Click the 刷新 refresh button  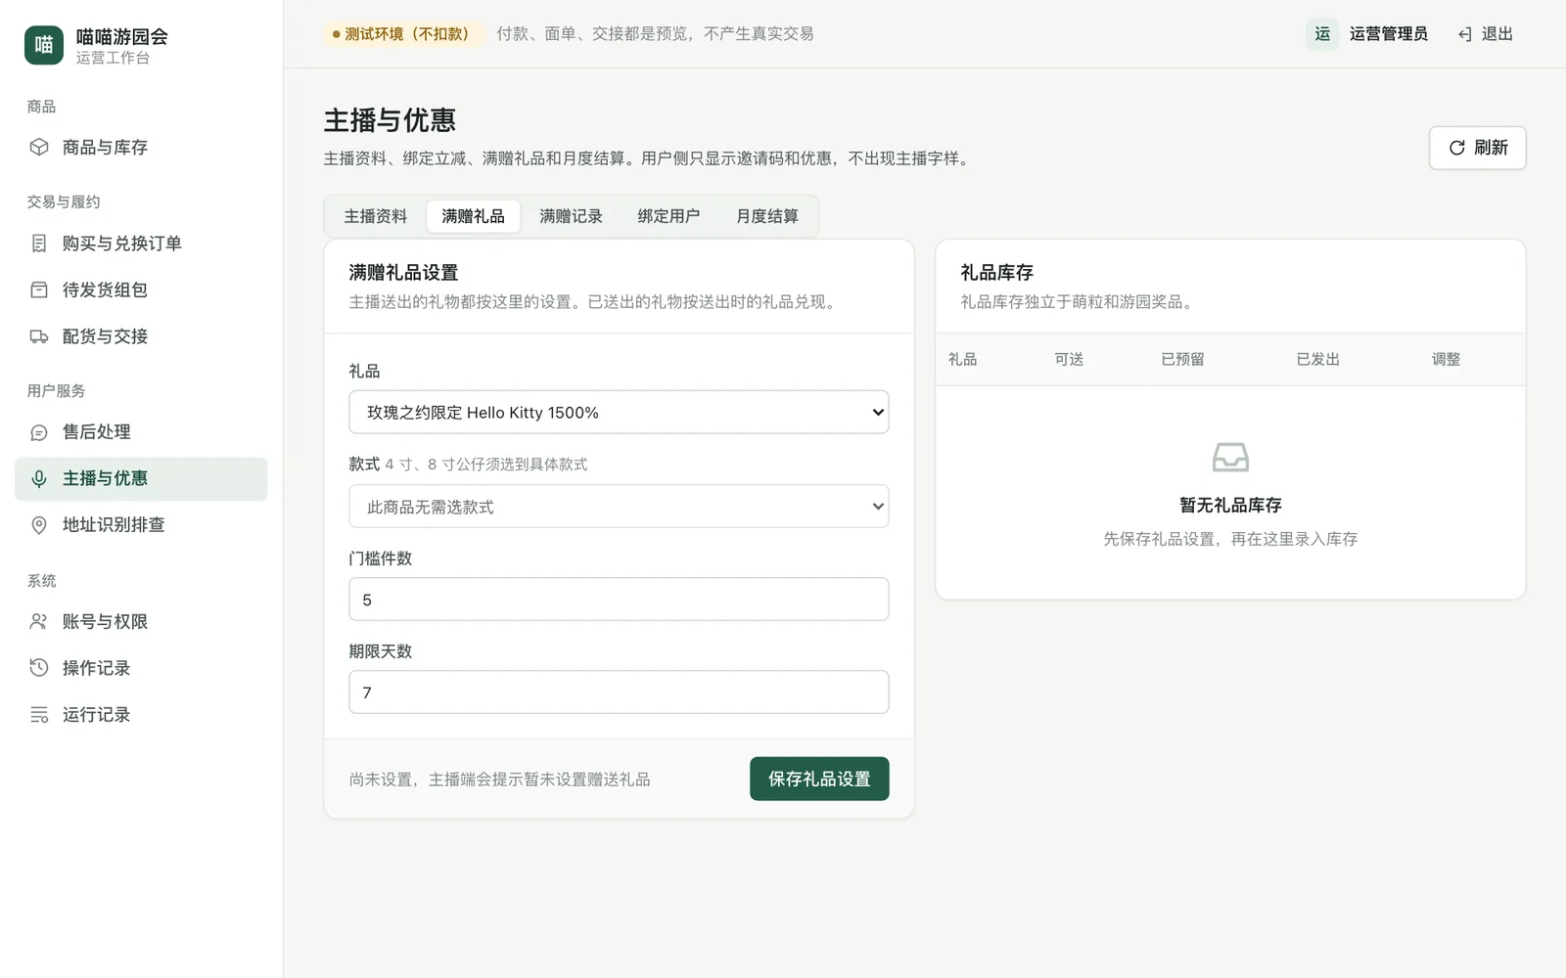click(x=1478, y=148)
